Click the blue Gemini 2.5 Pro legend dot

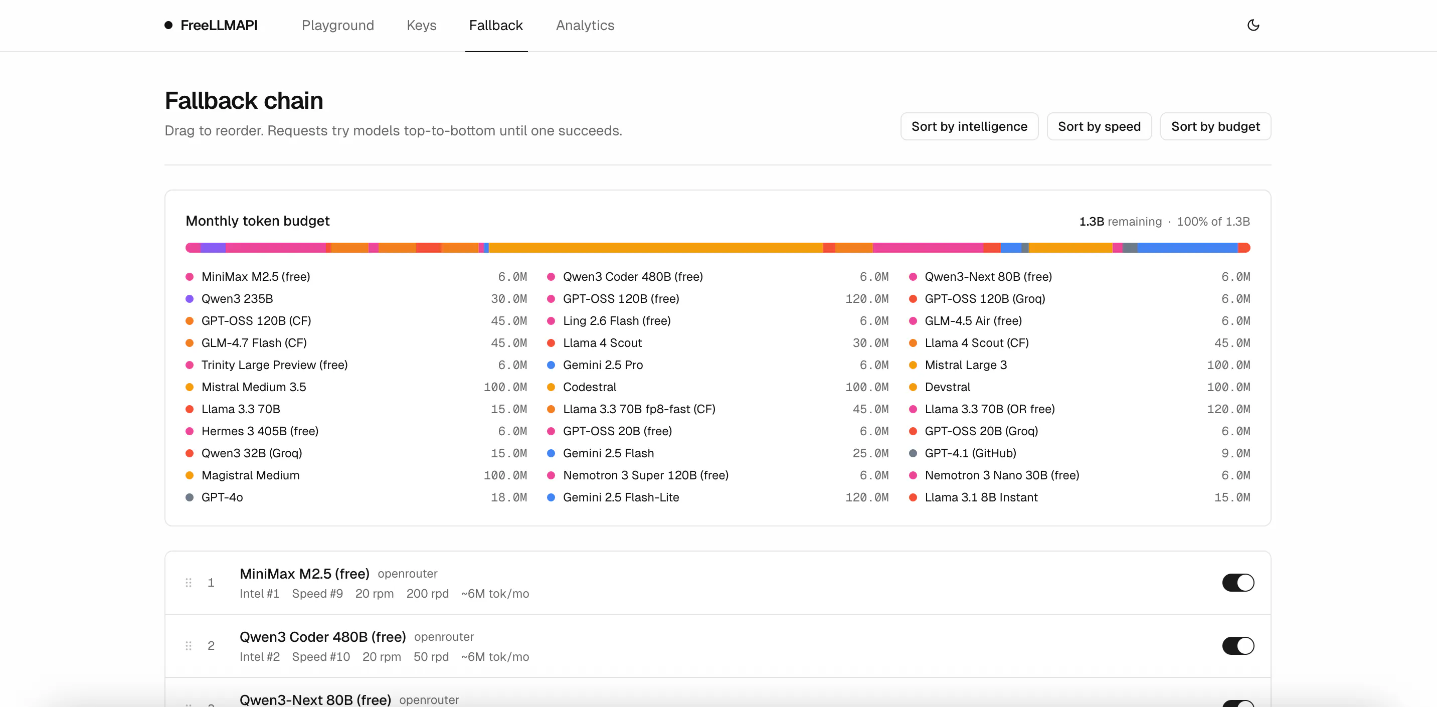pyautogui.click(x=551, y=365)
